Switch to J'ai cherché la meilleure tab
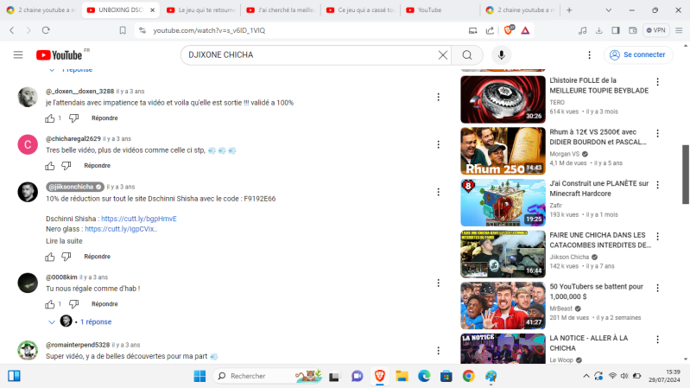 (x=281, y=10)
